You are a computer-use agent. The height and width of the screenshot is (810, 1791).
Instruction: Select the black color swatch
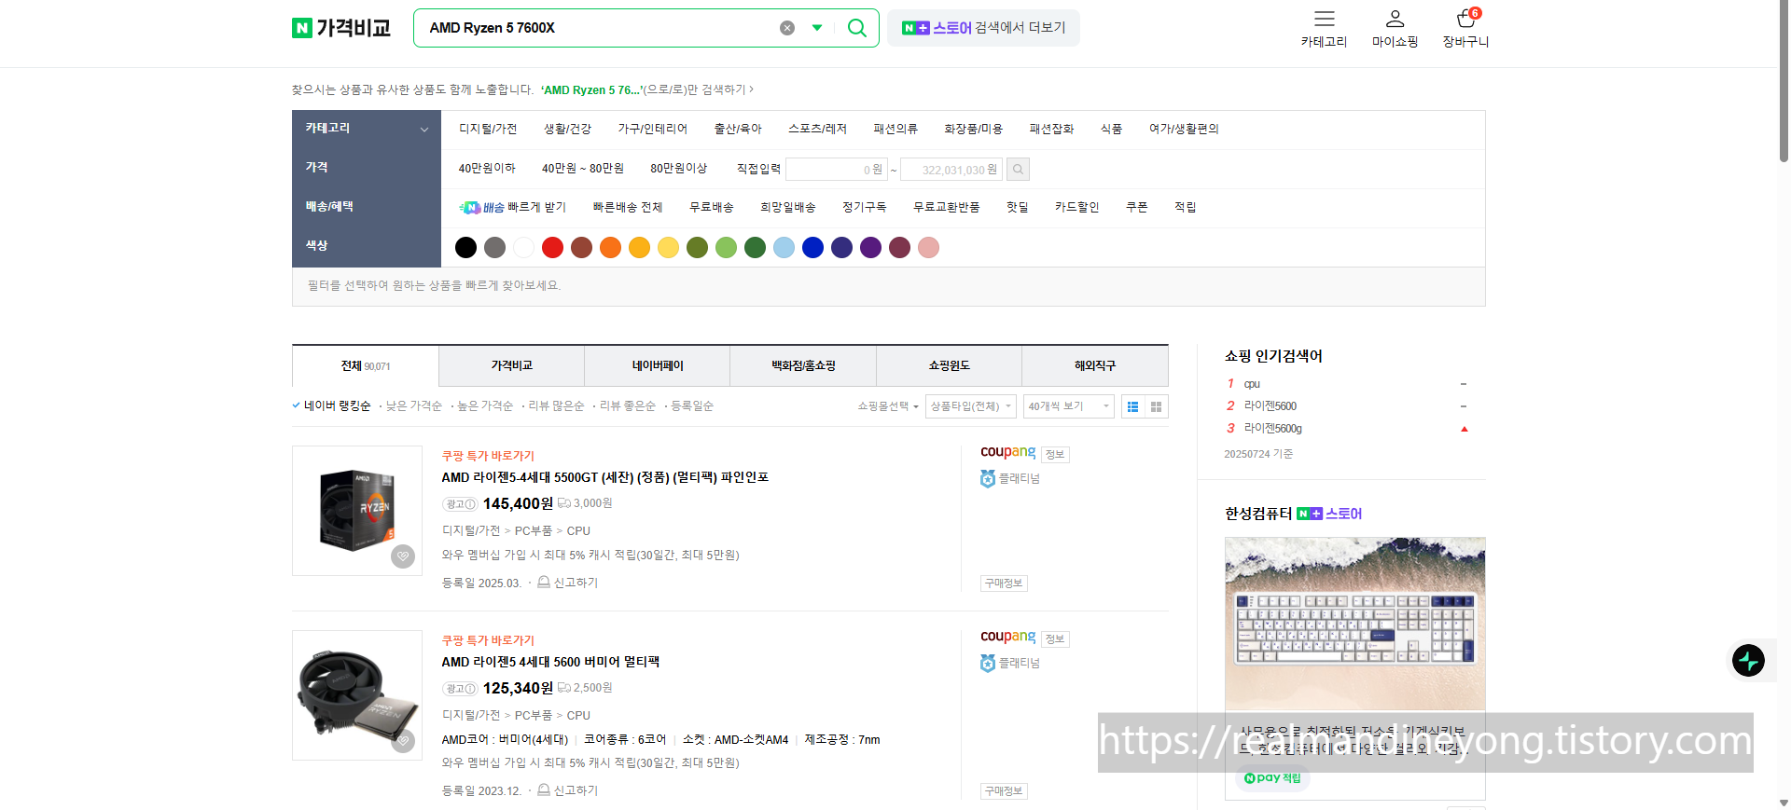(x=465, y=247)
